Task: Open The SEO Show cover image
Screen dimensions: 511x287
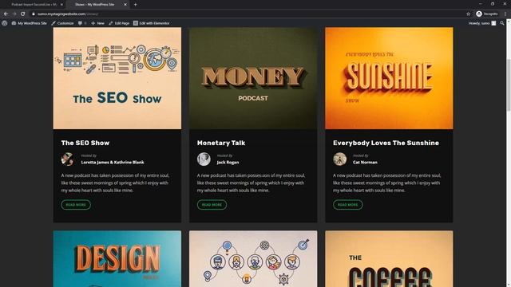Action: (117, 78)
